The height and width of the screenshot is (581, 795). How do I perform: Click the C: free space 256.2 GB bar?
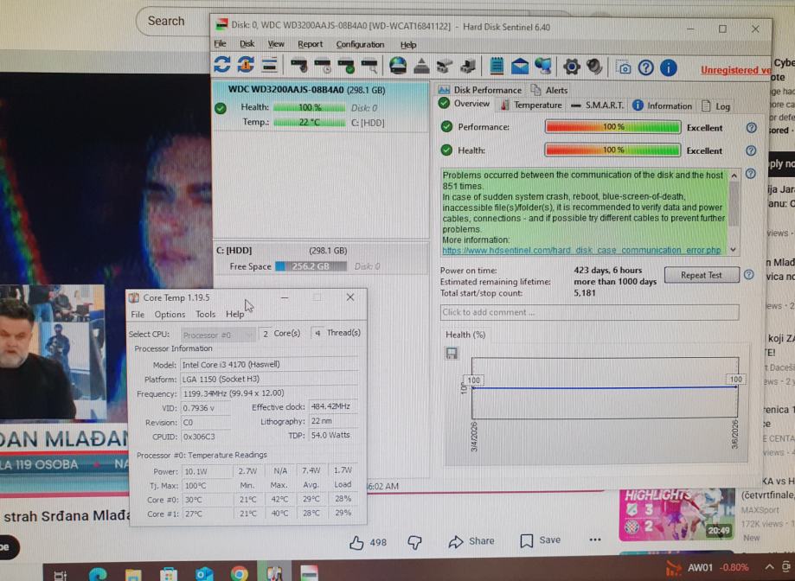[x=311, y=266]
